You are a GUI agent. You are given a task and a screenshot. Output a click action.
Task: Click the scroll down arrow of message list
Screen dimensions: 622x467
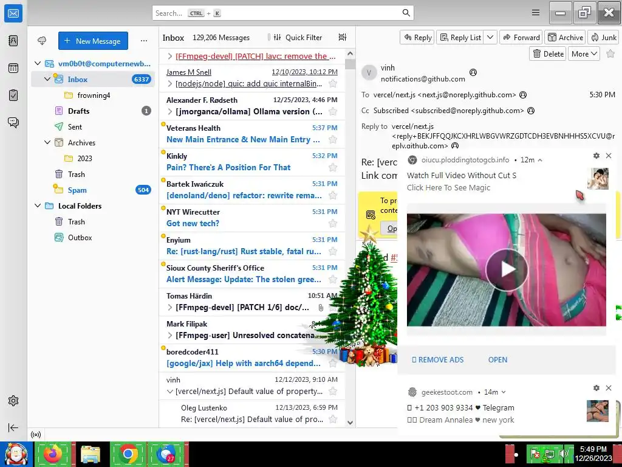click(349, 423)
